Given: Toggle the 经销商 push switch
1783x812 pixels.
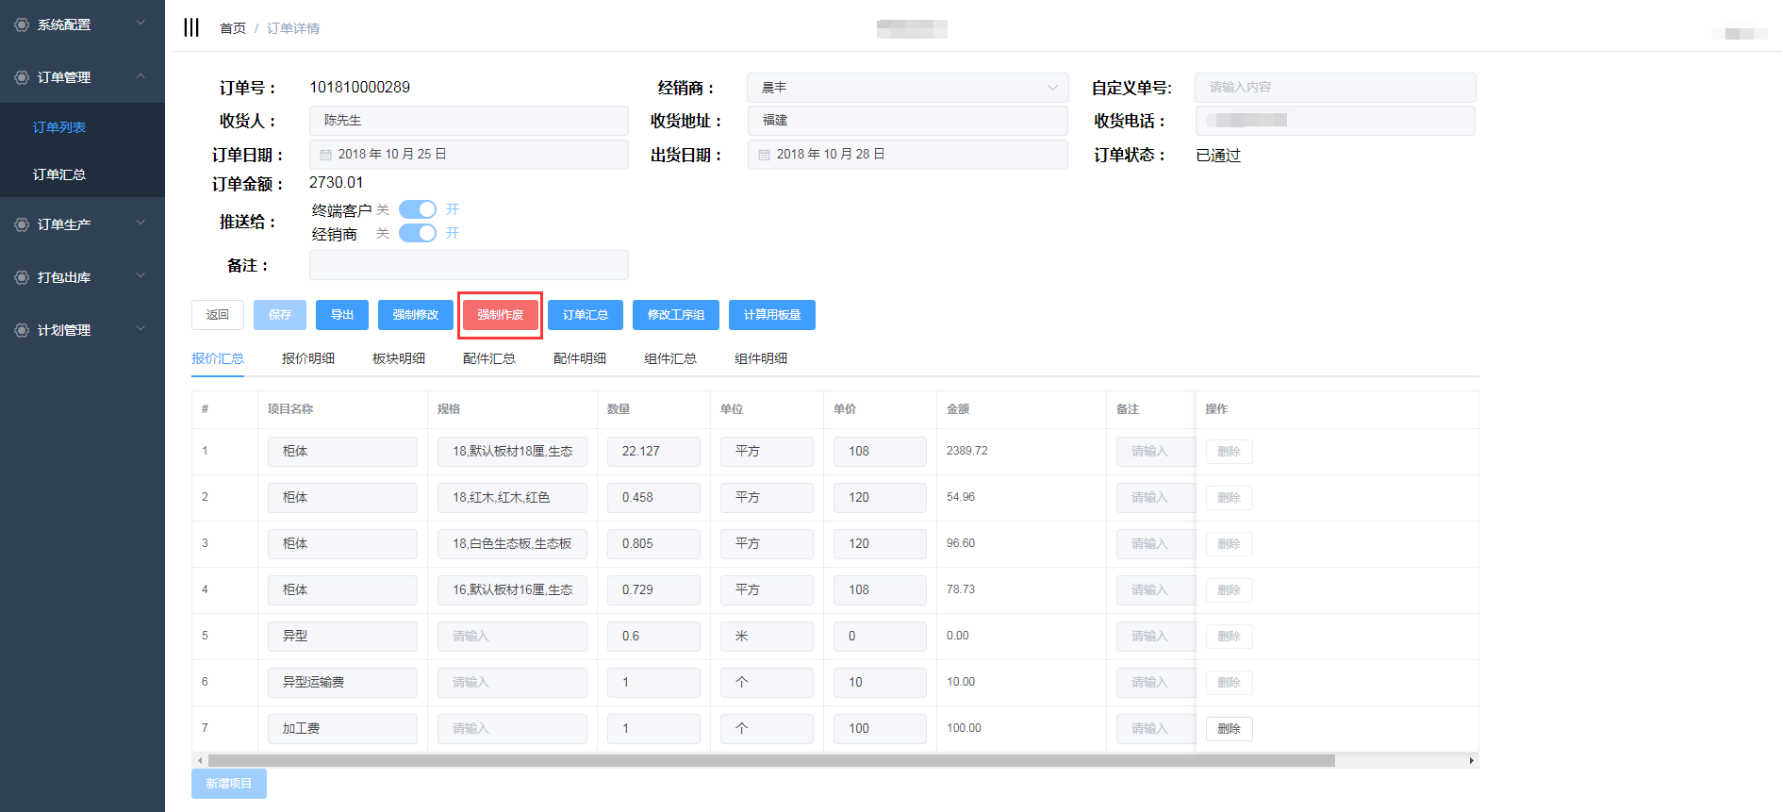Looking at the screenshot, I should pyautogui.click(x=417, y=233).
